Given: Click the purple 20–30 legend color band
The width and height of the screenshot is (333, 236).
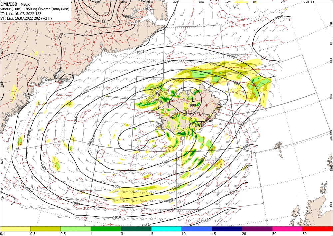Looking at the screenshot, I should [257, 229].
